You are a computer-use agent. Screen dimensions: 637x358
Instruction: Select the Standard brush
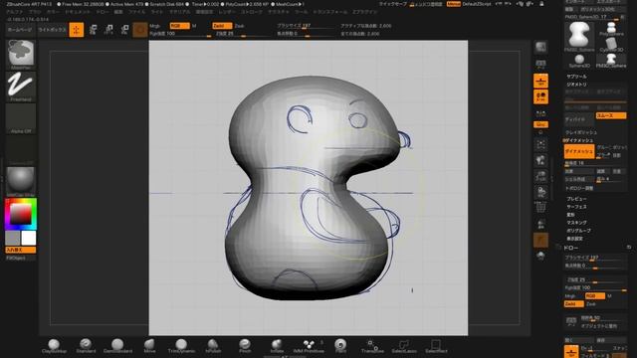click(x=86, y=346)
